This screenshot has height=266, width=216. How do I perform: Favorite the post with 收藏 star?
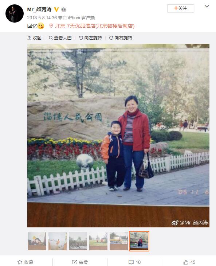(25, 262)
